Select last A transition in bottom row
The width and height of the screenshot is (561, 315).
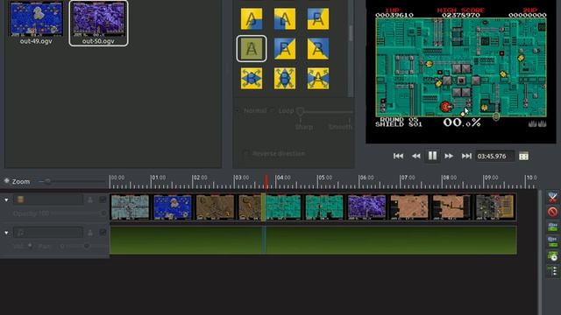click(318, 78)
